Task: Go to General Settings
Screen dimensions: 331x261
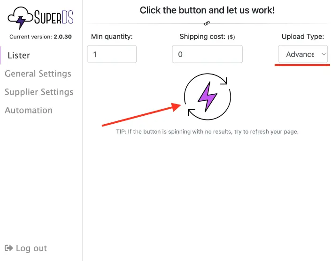Action: 38,74
